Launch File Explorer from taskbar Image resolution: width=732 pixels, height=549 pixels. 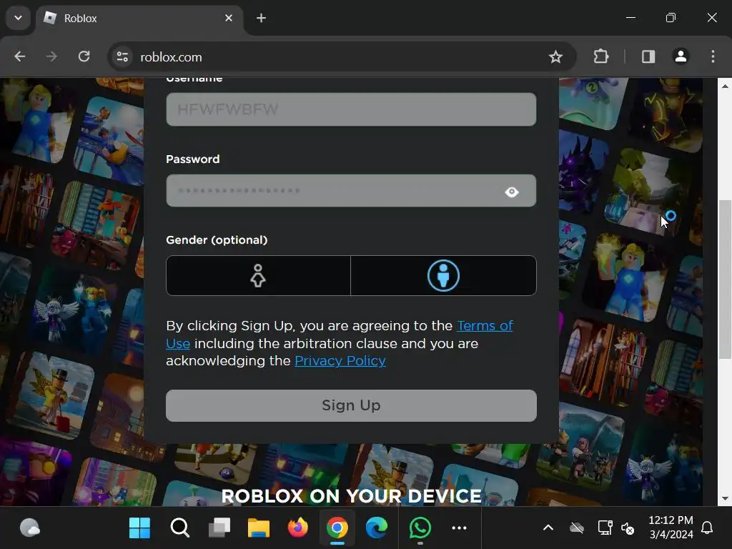pyautogui.click(x=259, y=528)
